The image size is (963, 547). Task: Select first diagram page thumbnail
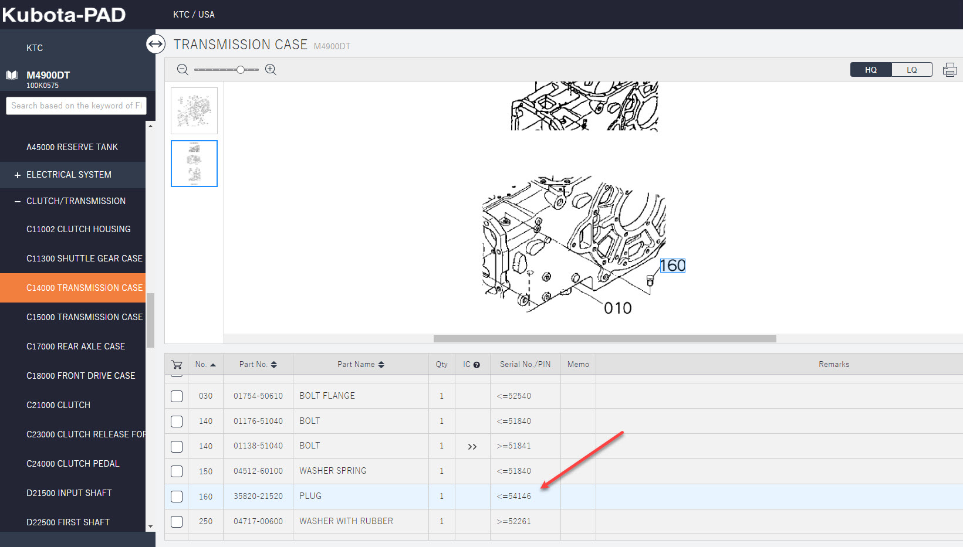point(194,111)
